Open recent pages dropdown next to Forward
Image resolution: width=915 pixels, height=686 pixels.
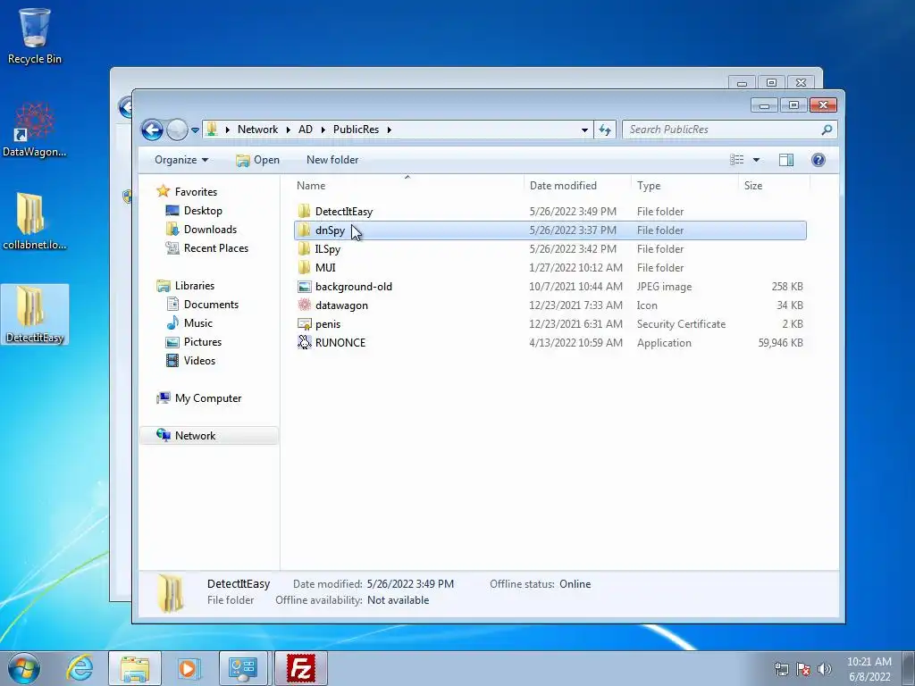pos(195,130)
